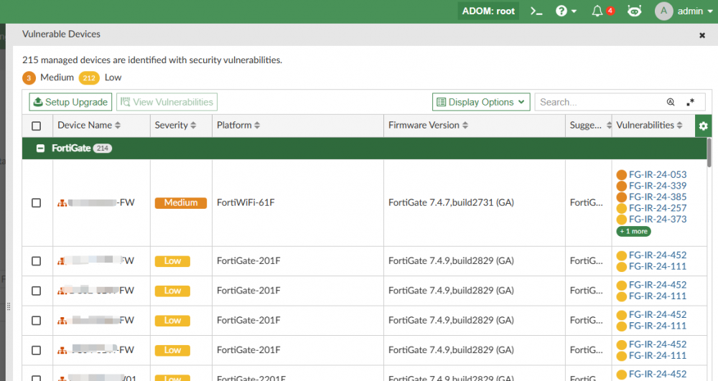This screenshot has height=381, width=718.
Task: Toggle the select-all checkbox in header
Action: [36, 126]
